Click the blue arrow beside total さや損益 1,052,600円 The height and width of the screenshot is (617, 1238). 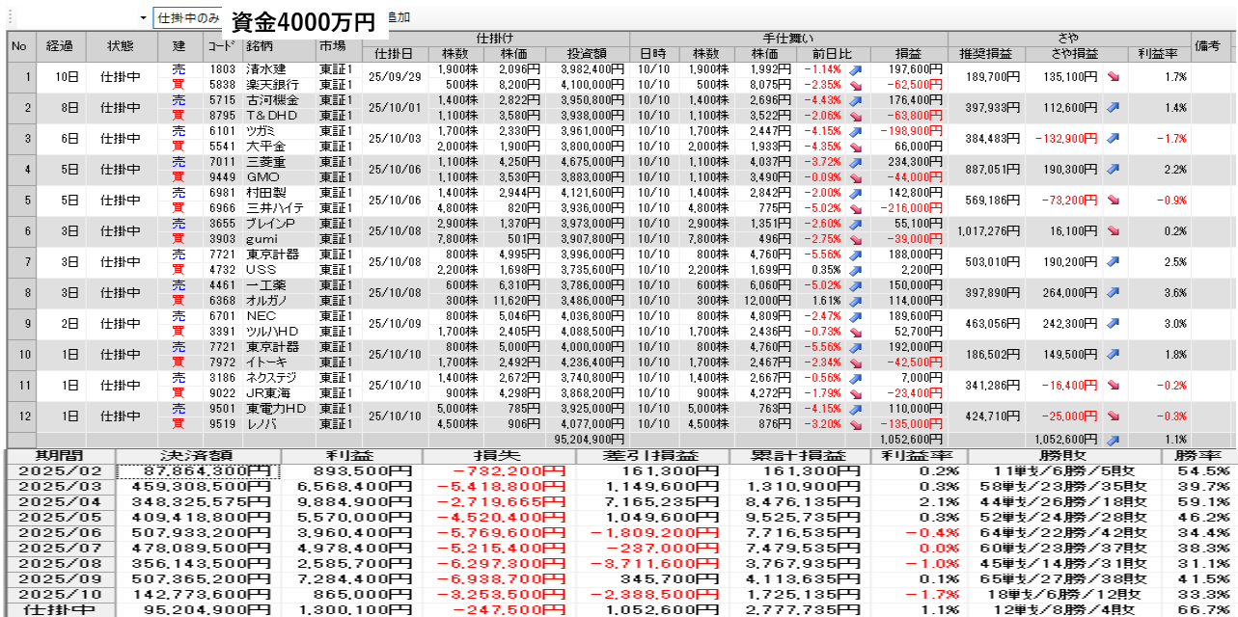point(1114,440)
